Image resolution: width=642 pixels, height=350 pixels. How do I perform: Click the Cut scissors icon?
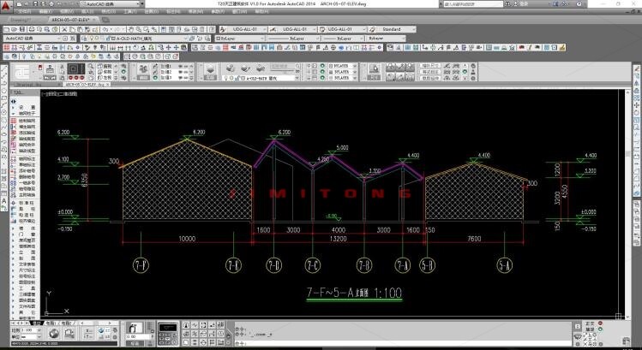pyautogui.click(x=64, y=29)
